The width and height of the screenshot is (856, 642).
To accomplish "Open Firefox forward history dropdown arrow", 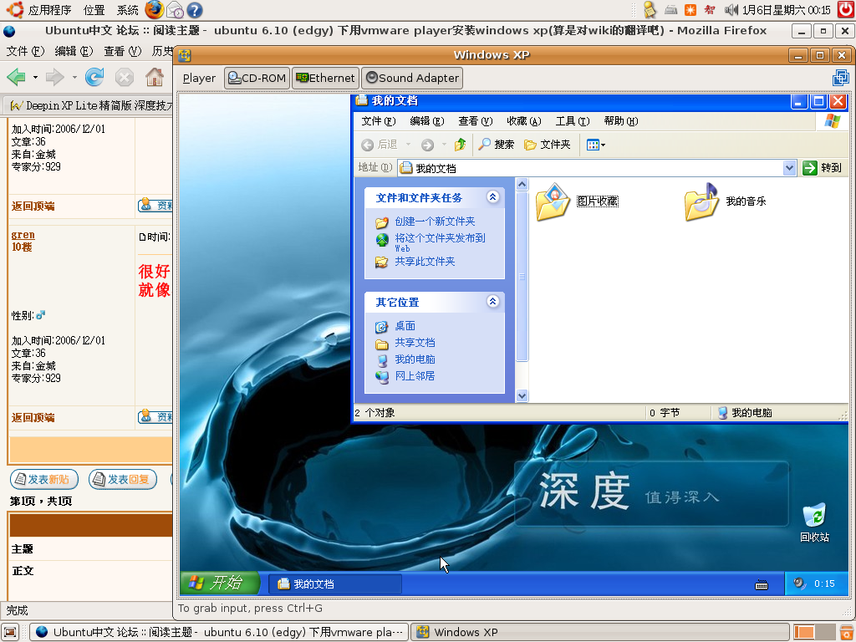I will (74, 77).
